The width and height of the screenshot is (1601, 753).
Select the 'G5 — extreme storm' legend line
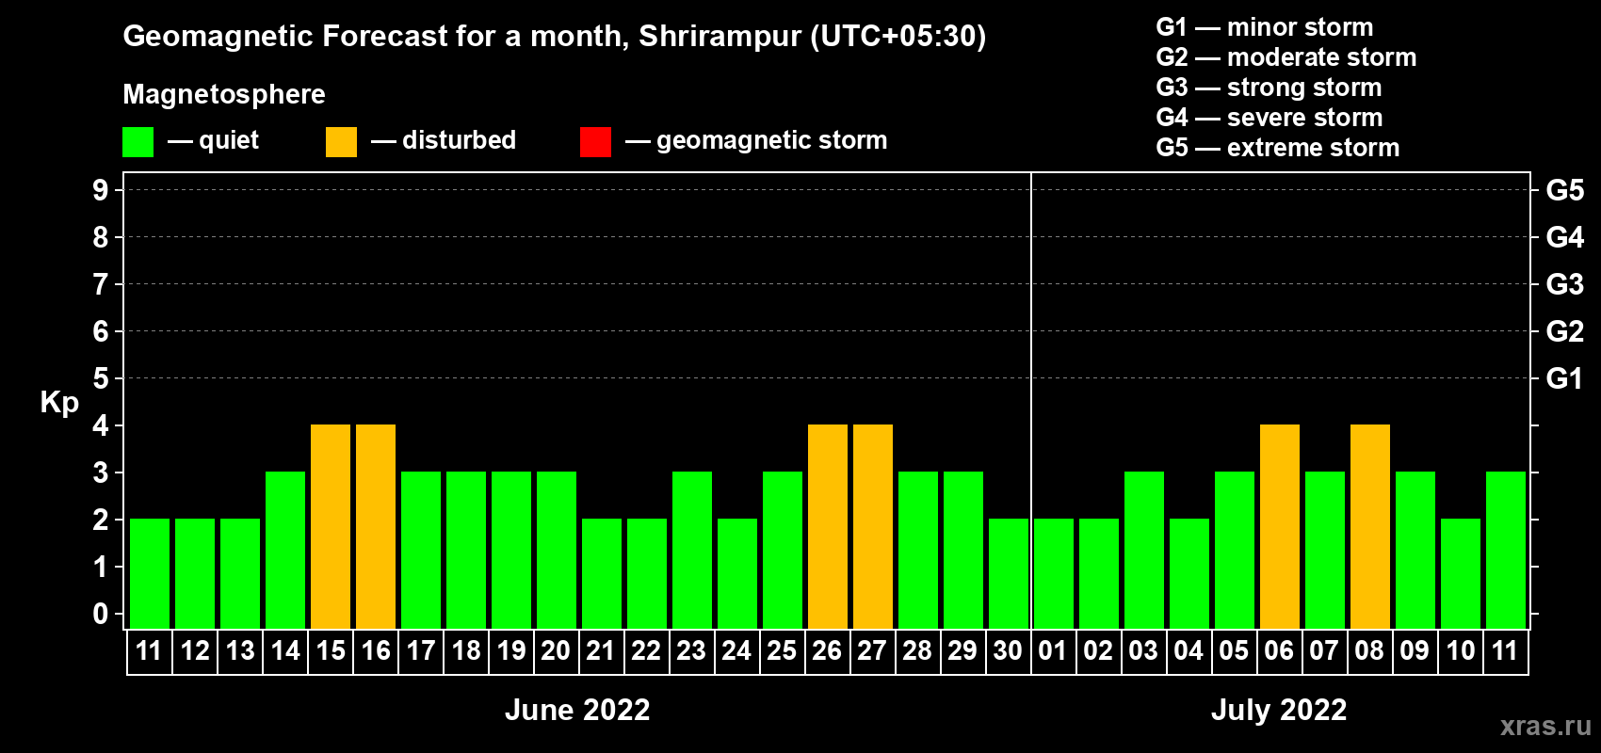tap(1278, 148)
